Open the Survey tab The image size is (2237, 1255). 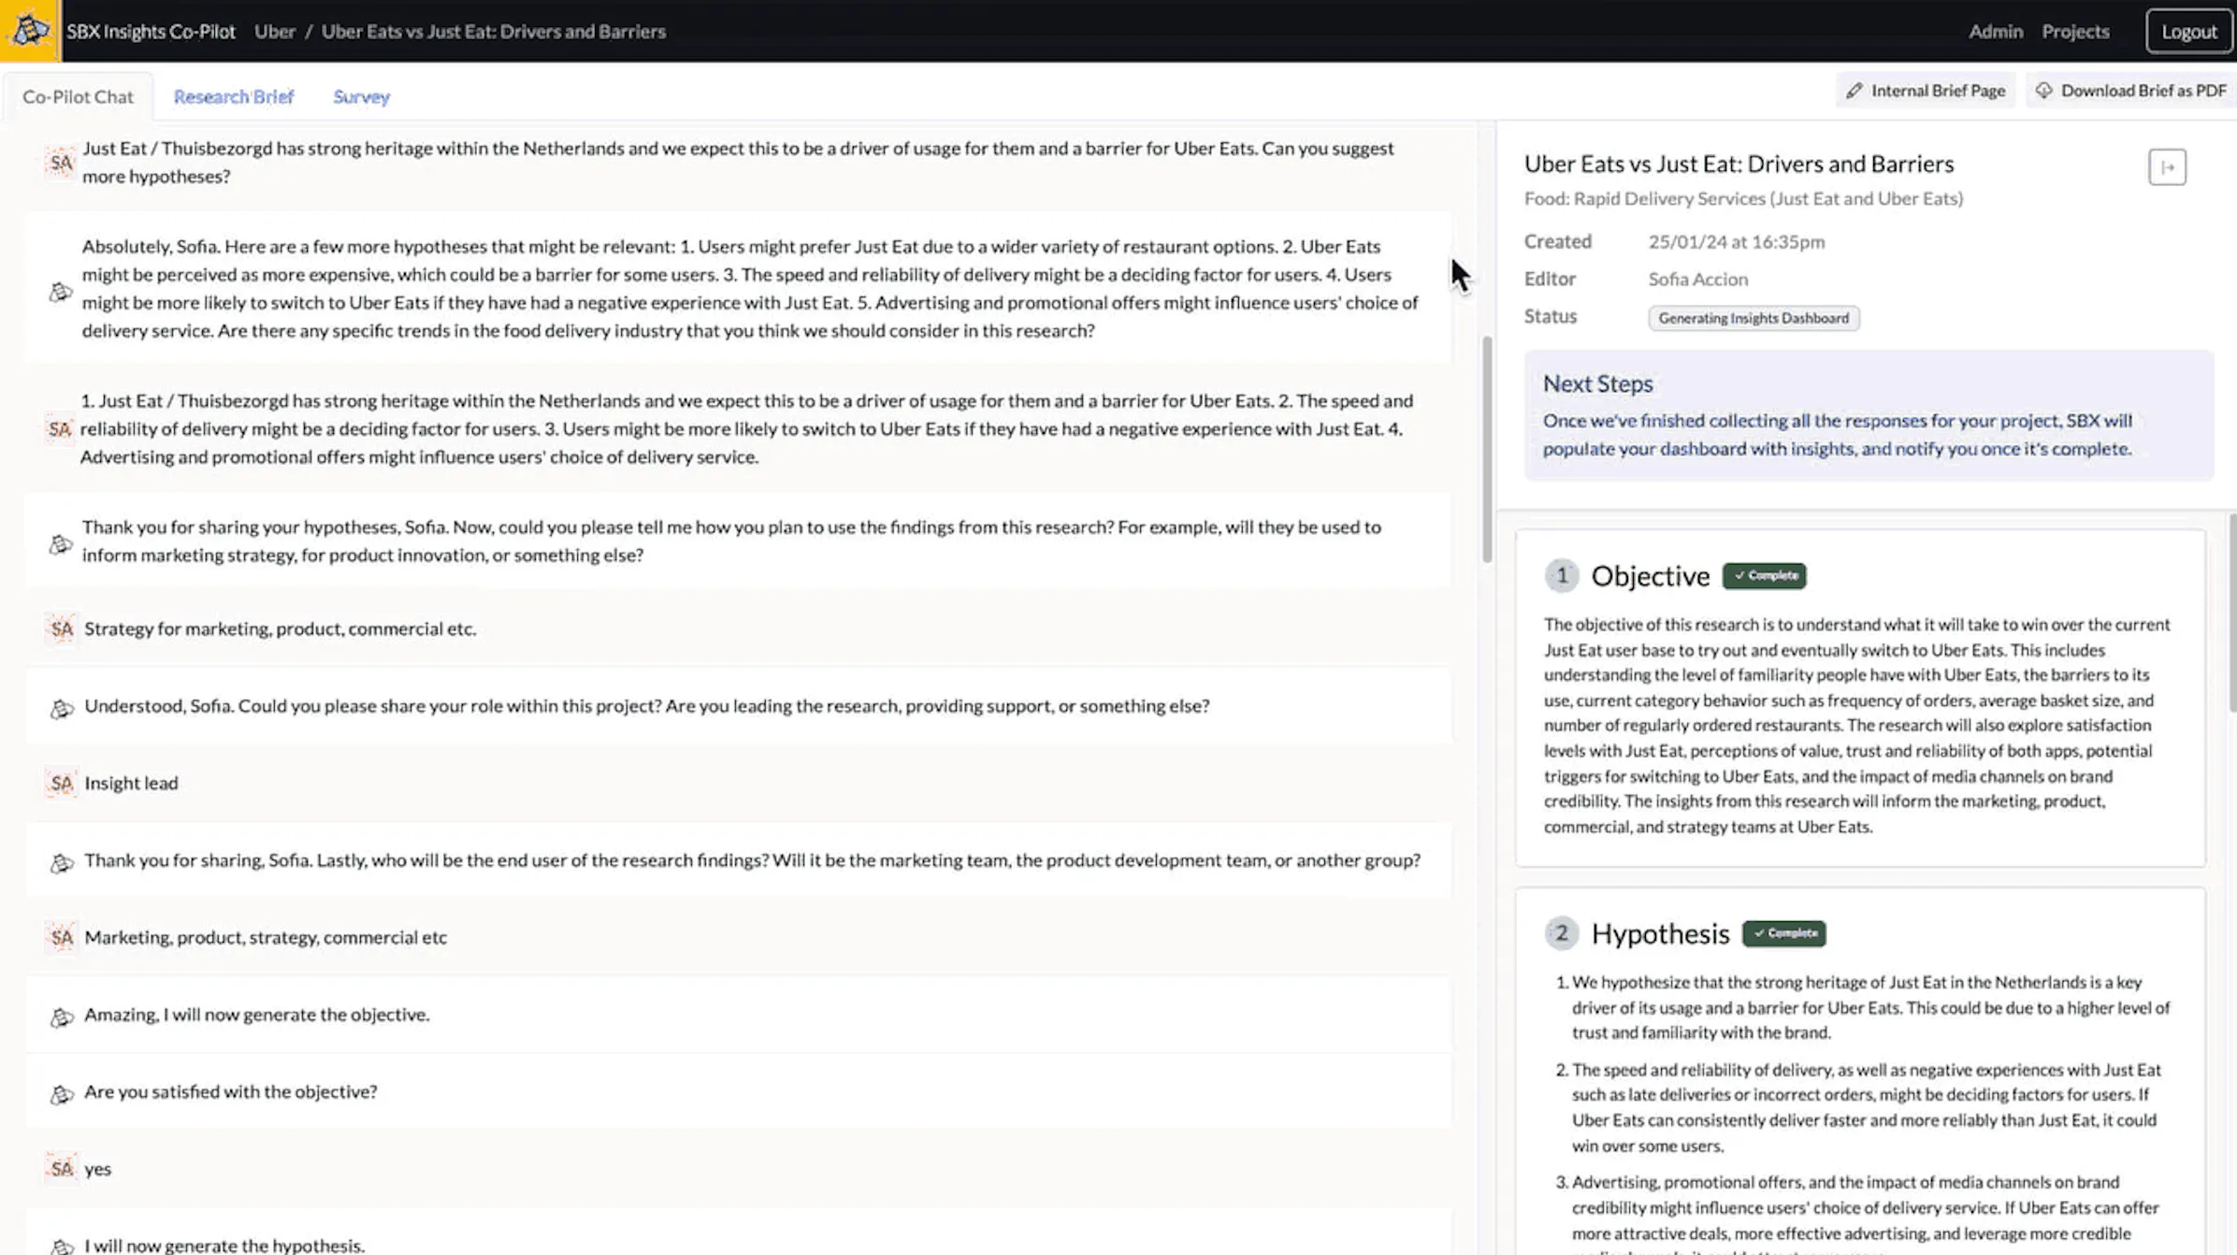tap(361, 96)
